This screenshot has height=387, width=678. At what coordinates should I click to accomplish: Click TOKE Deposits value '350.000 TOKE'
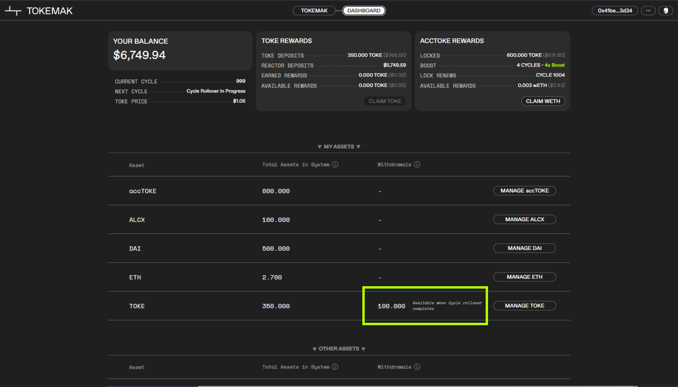tap(365, 55)
